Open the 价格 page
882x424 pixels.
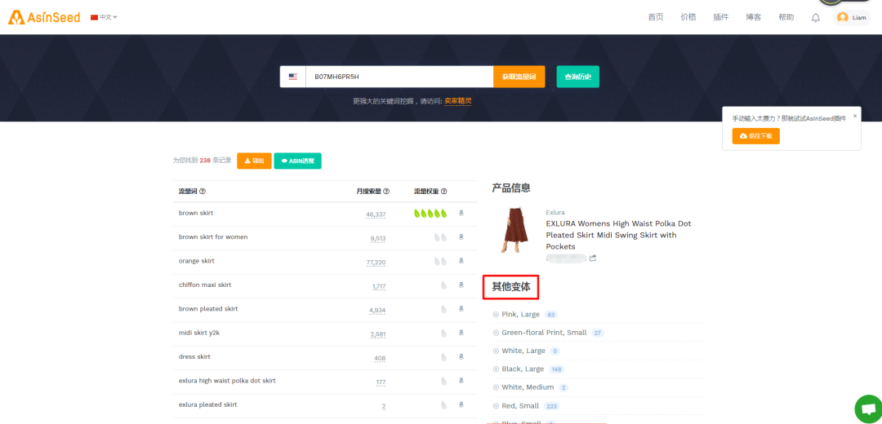click(688, 17)
